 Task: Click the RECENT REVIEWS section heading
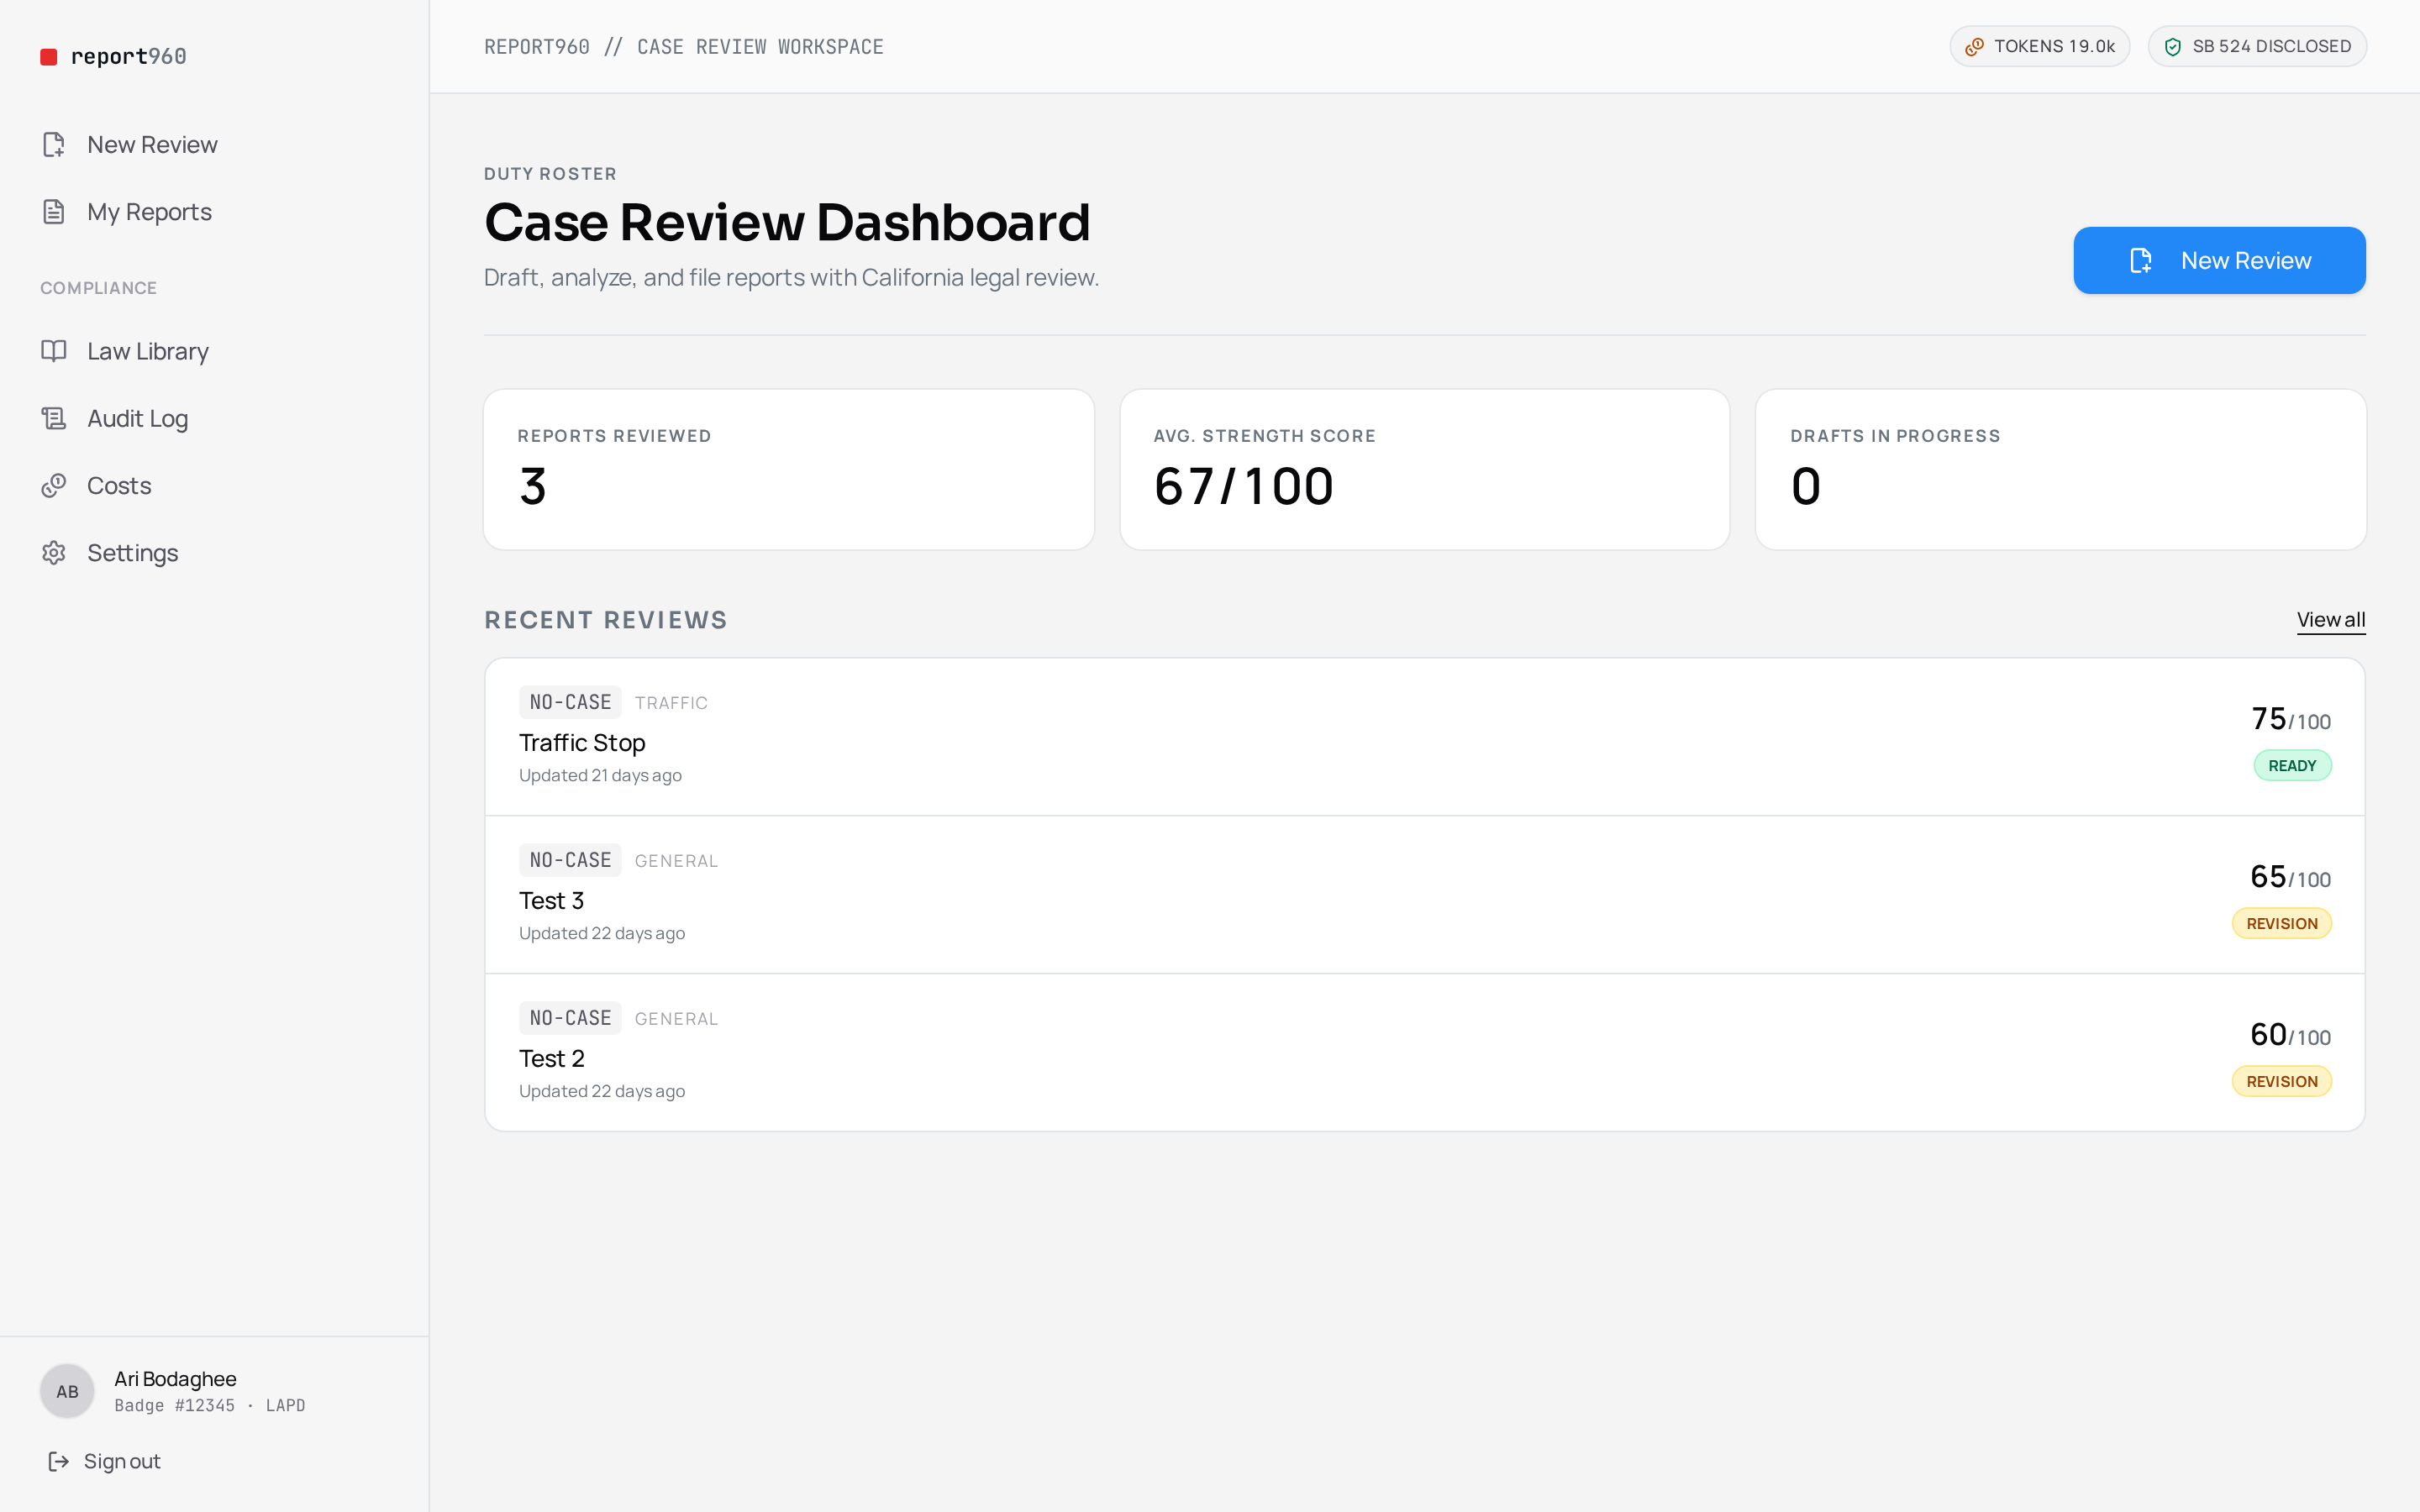[x=606, y=620]
